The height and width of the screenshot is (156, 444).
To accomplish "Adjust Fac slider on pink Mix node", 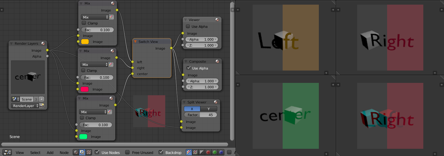I will (97, 77).
